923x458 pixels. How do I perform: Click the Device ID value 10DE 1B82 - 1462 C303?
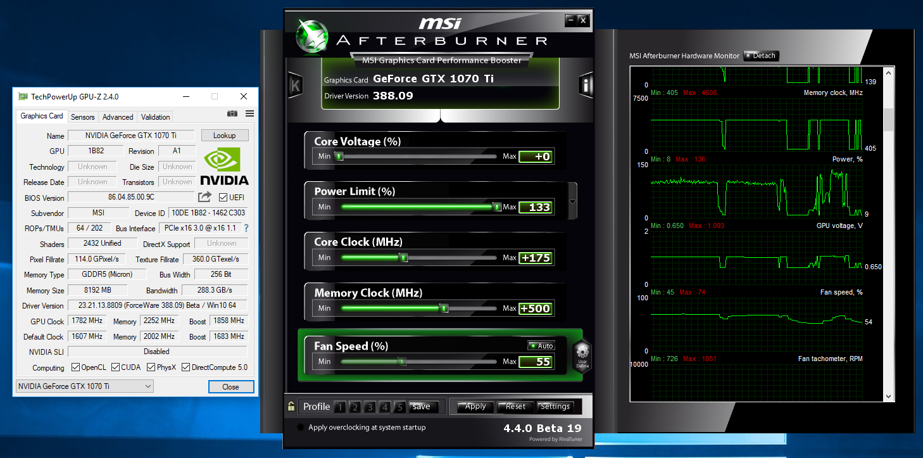[208, 213]
